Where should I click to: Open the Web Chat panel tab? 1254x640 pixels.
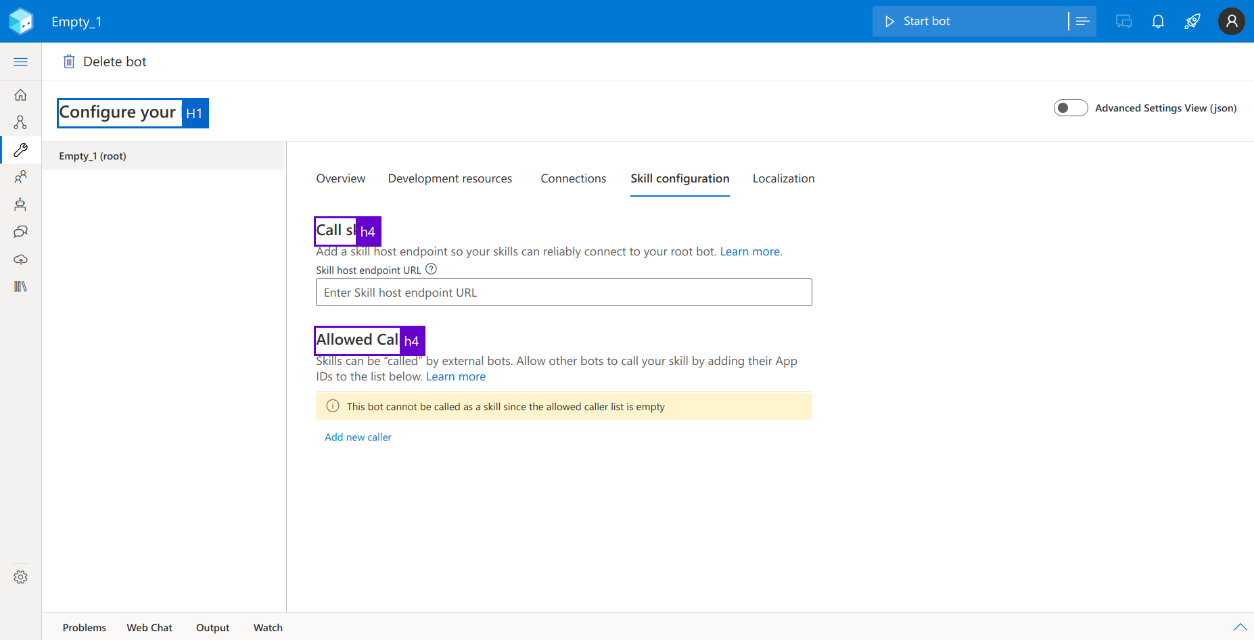(149, 627)
